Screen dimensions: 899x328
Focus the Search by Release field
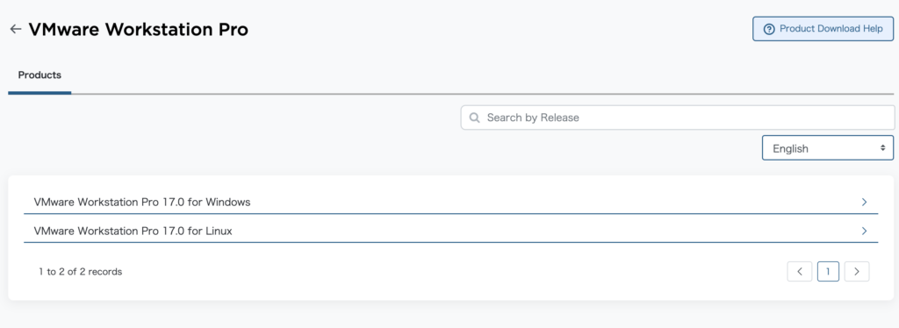(x=677, y=118)
